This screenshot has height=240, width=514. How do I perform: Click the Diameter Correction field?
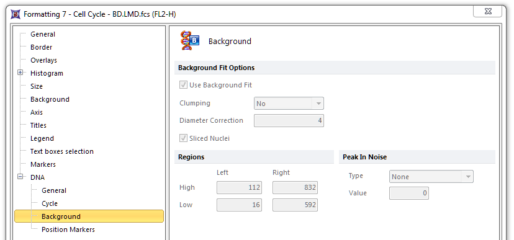(289, 120)
